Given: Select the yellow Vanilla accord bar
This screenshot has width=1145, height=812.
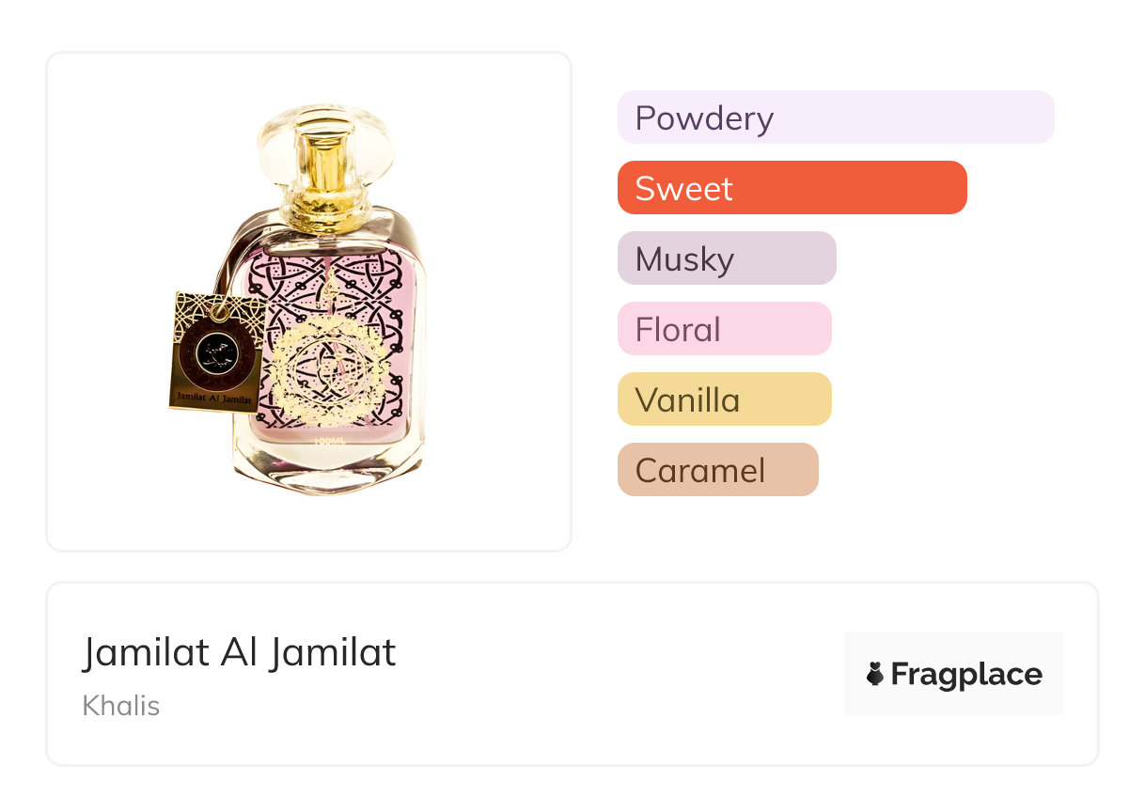Looking at the screenshot, I should click(x=724, y=399).
